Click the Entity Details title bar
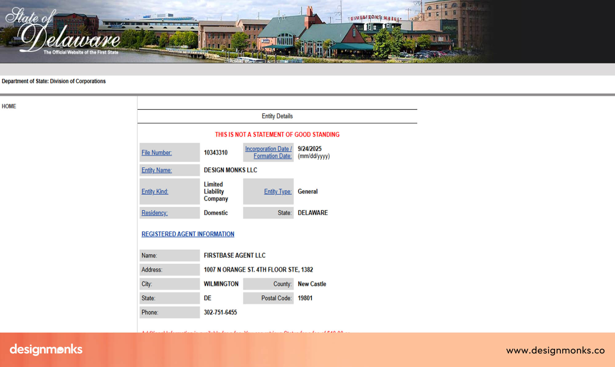This screenshot has width=615, height=367. [277, 116]
